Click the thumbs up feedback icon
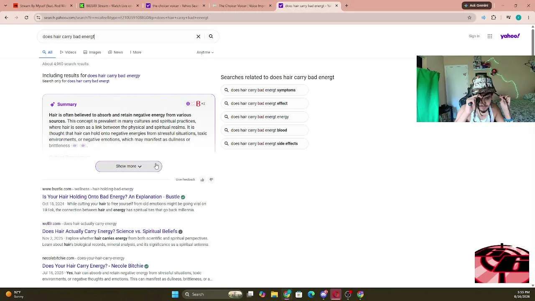Screen dimensions: 535x301 pos(202,180)
